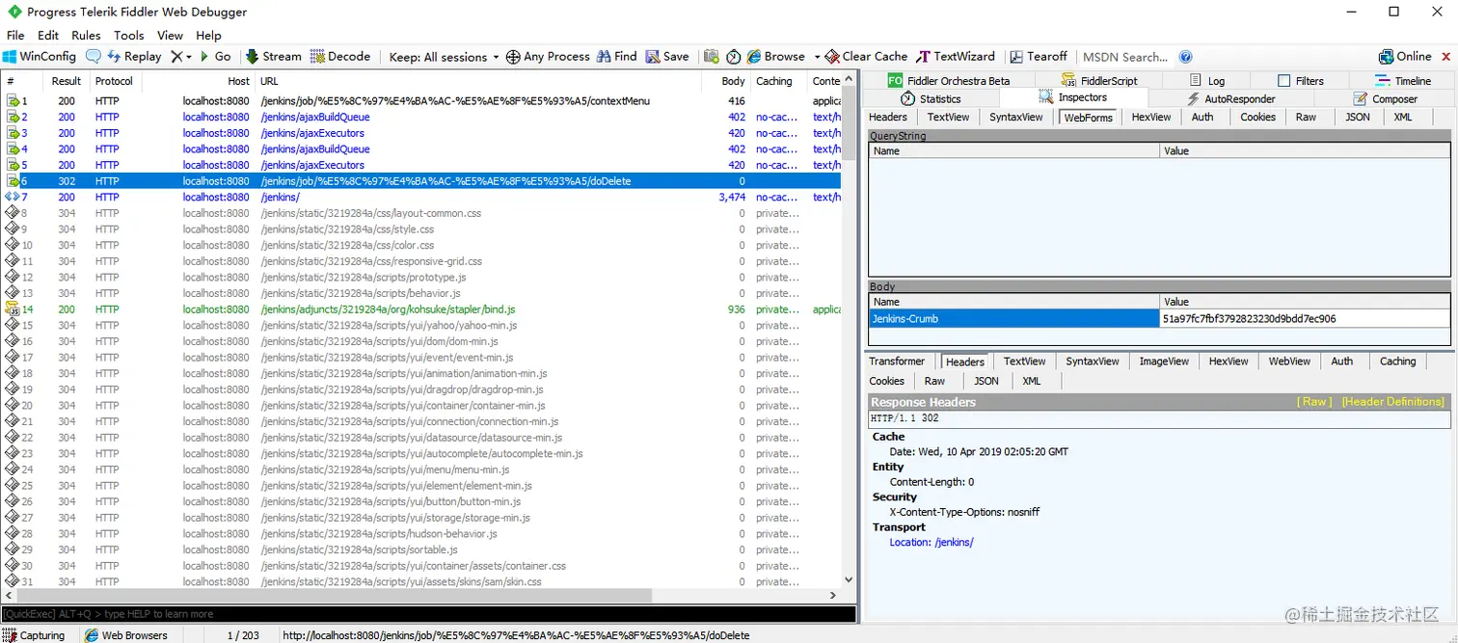Click the [Header Definitions] link
The height and width of the screenshot is (643, 1458).
[1392, 402]
